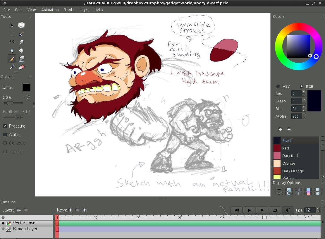Disable the Pressure option
The height and width of the screenshot is (239, 325).
click(x=5, y=126)
